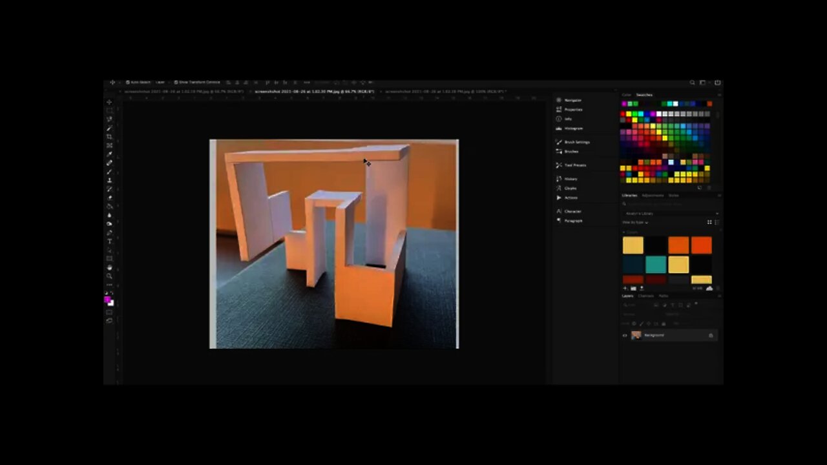Select the Brush tool
Screen dimensions: 827x465
tap(109, 171)
